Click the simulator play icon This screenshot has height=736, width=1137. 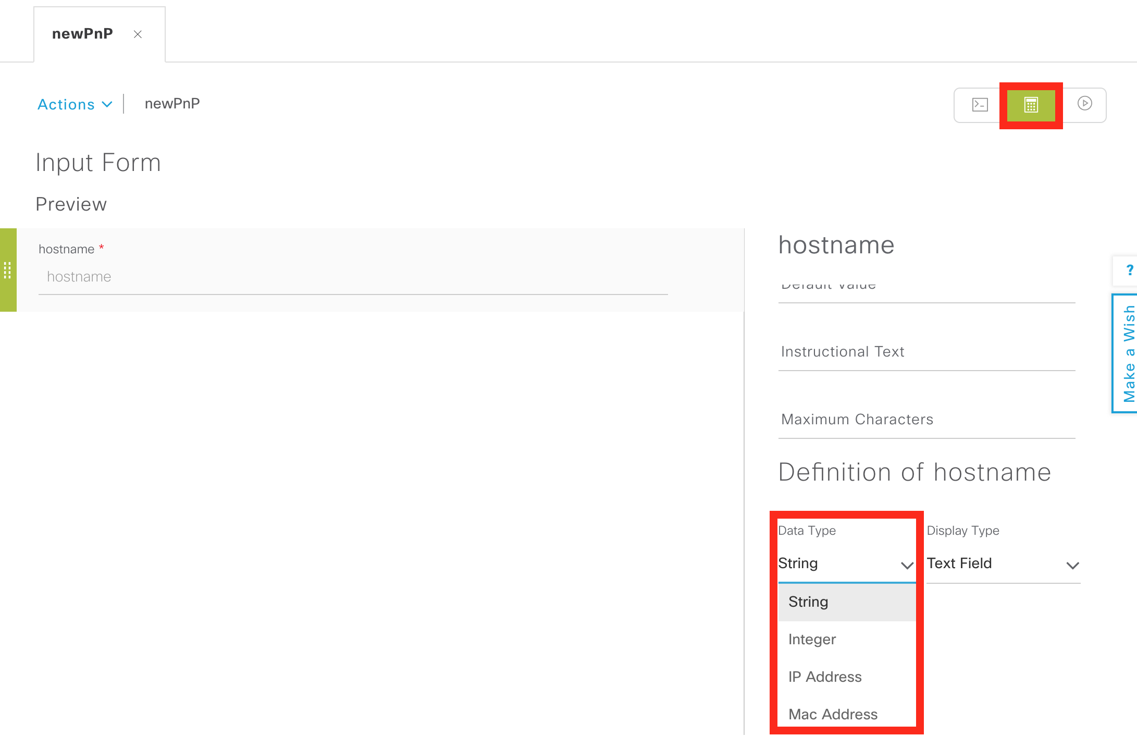click(x=1084, y=104)
